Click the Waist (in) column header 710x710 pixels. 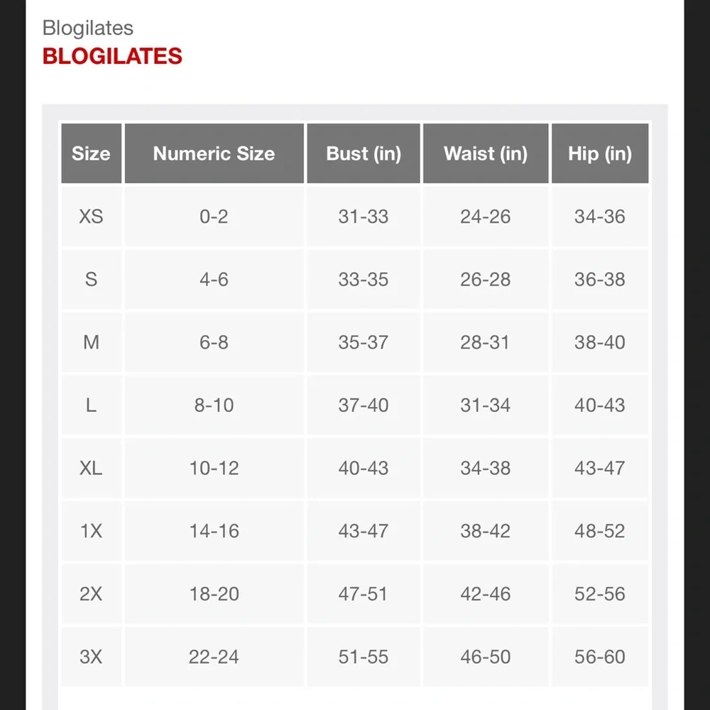point(486,153)
